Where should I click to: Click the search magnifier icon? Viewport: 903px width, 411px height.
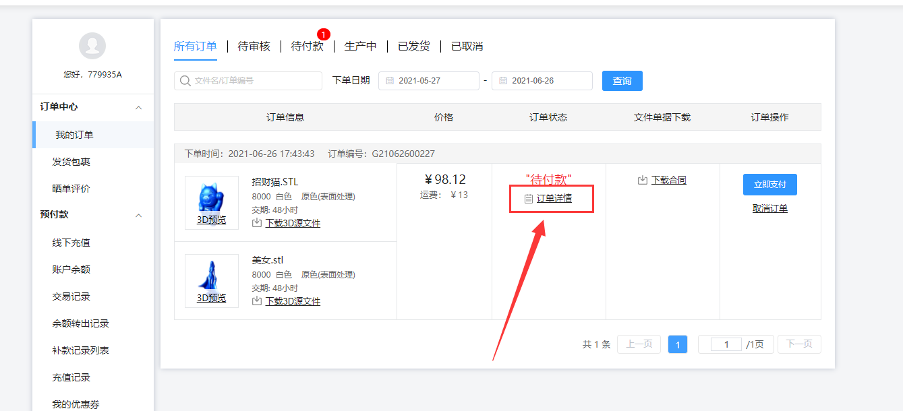[185, 81]
